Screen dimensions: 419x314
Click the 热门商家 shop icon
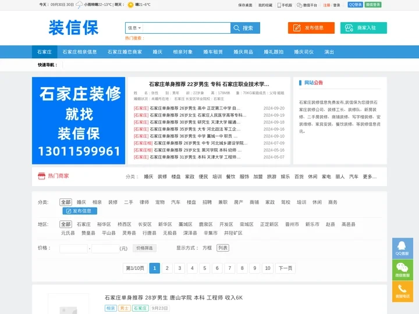(x=42, y=176)
